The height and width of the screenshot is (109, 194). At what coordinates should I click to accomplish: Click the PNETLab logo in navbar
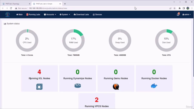tap(7, 15)
